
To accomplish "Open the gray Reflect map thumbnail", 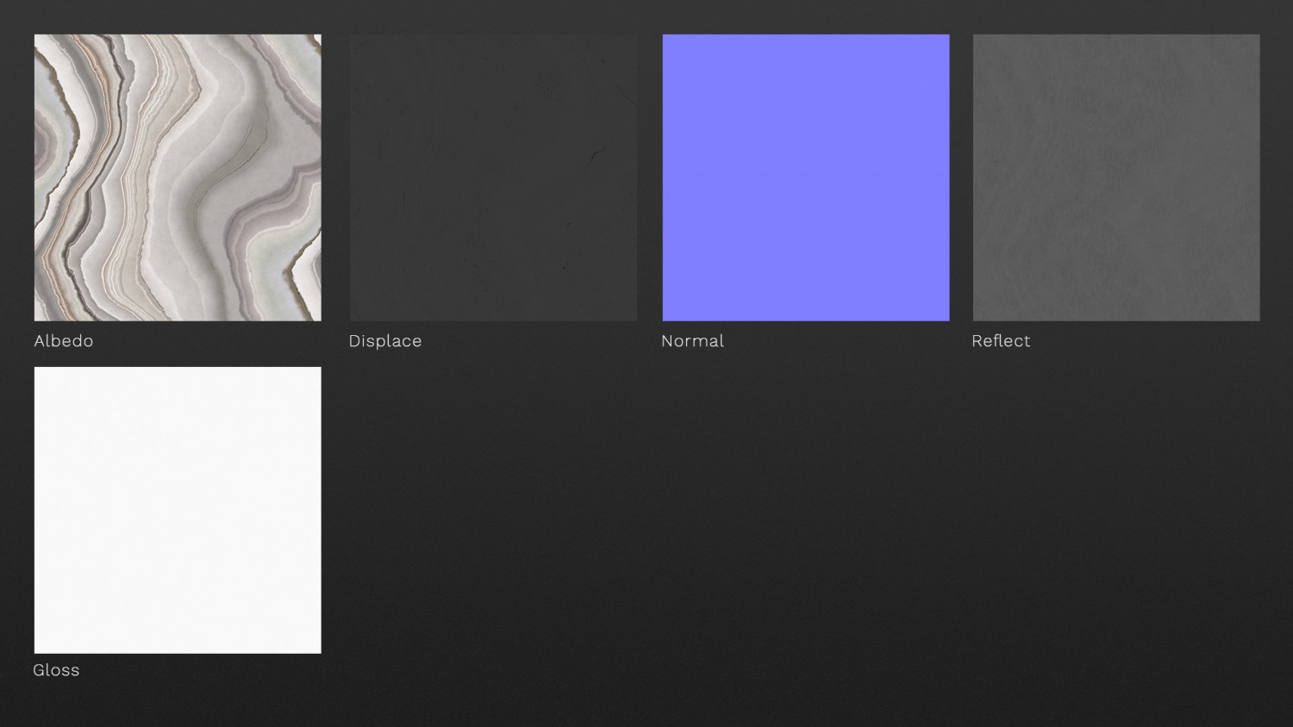I will pos(1116,177).
